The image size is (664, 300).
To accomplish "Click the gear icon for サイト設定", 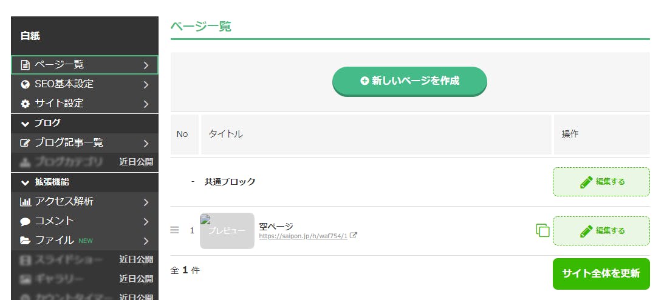I will point(25,104).
